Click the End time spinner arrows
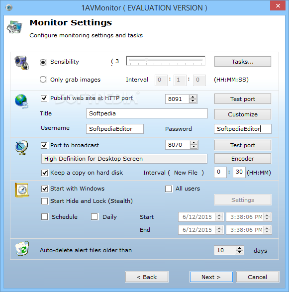This screenshot has width=289, height=292. (267, 230)
